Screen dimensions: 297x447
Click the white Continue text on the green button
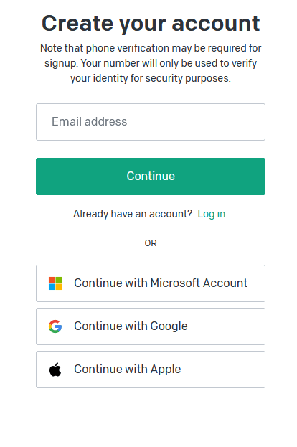pos(151,177)
